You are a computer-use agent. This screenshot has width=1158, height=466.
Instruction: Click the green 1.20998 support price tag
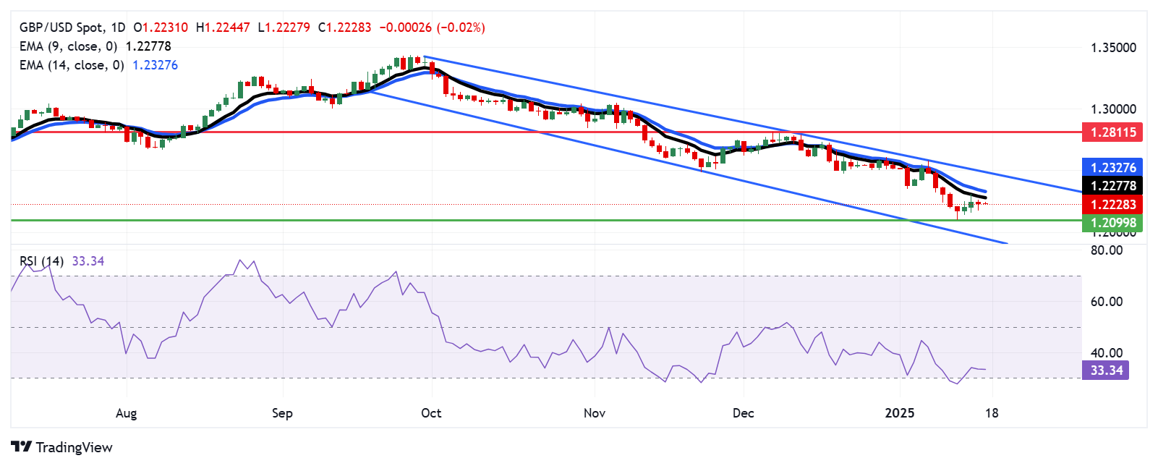1113,223
